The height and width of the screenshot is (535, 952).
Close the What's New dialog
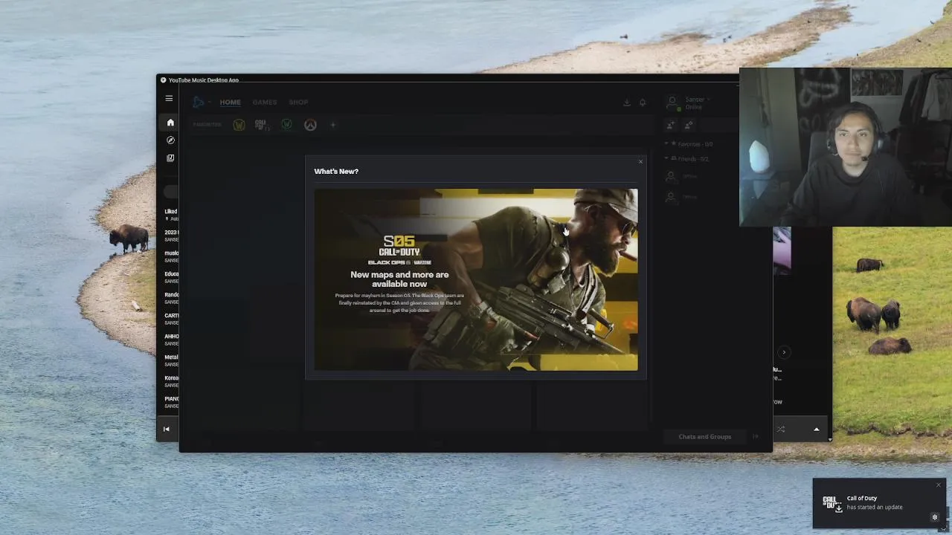640,162
